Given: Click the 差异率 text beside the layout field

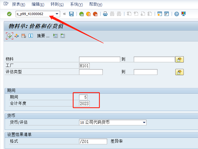Looking at the screenshot, I should click(x=117, y=141).
